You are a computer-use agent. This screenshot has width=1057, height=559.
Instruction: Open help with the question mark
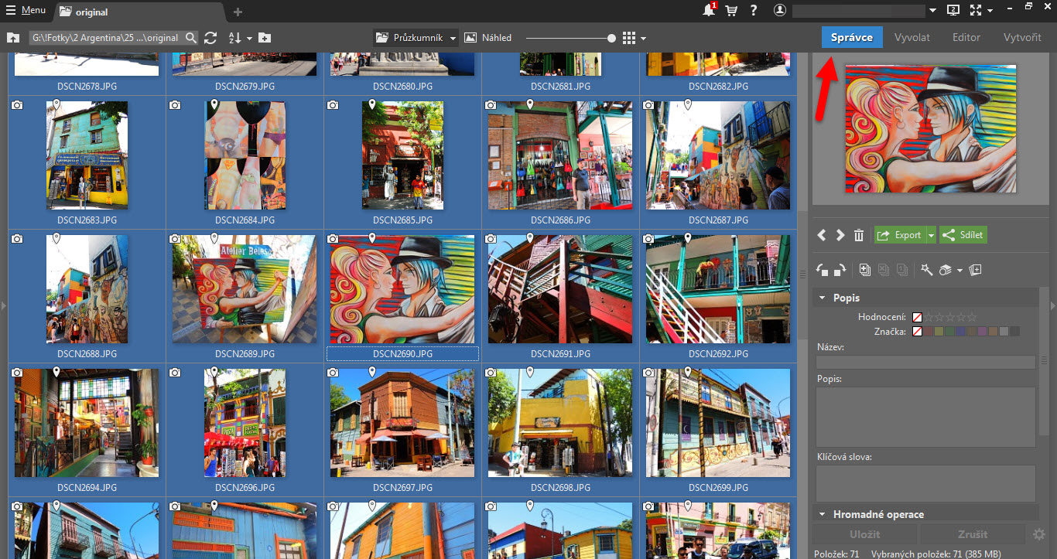click(753, 11)
